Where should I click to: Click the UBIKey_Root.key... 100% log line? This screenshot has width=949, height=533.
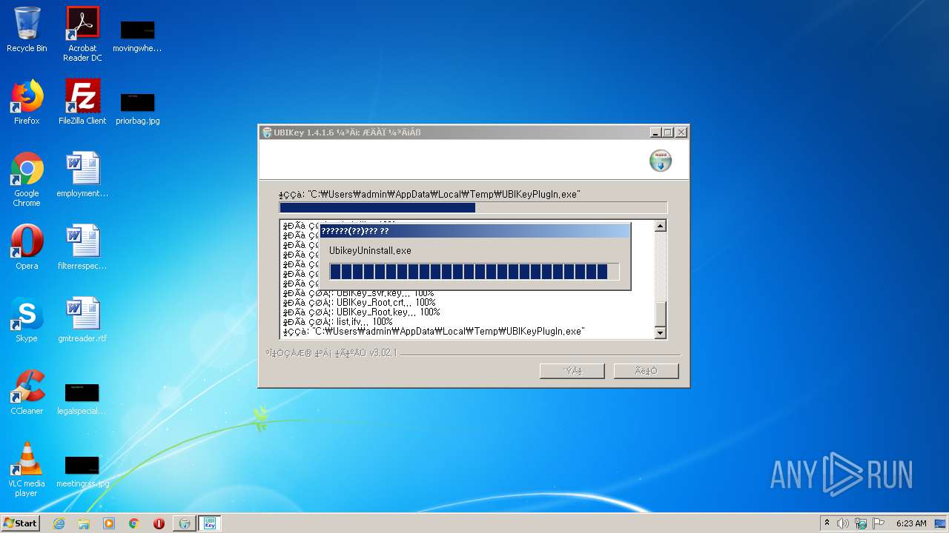pyautogui.click(x=361, y=312)
